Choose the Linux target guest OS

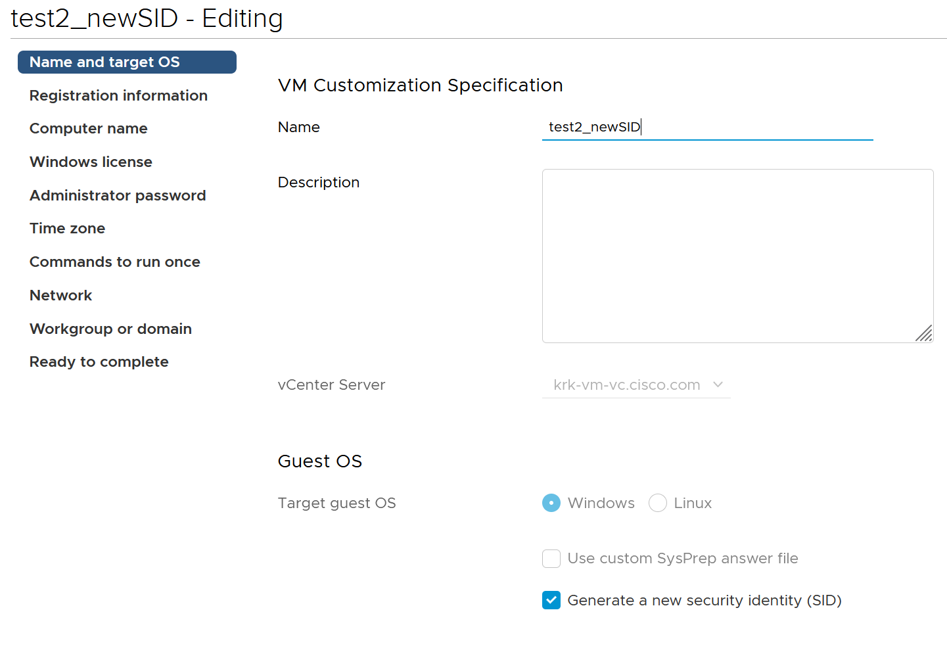point(658,503)
